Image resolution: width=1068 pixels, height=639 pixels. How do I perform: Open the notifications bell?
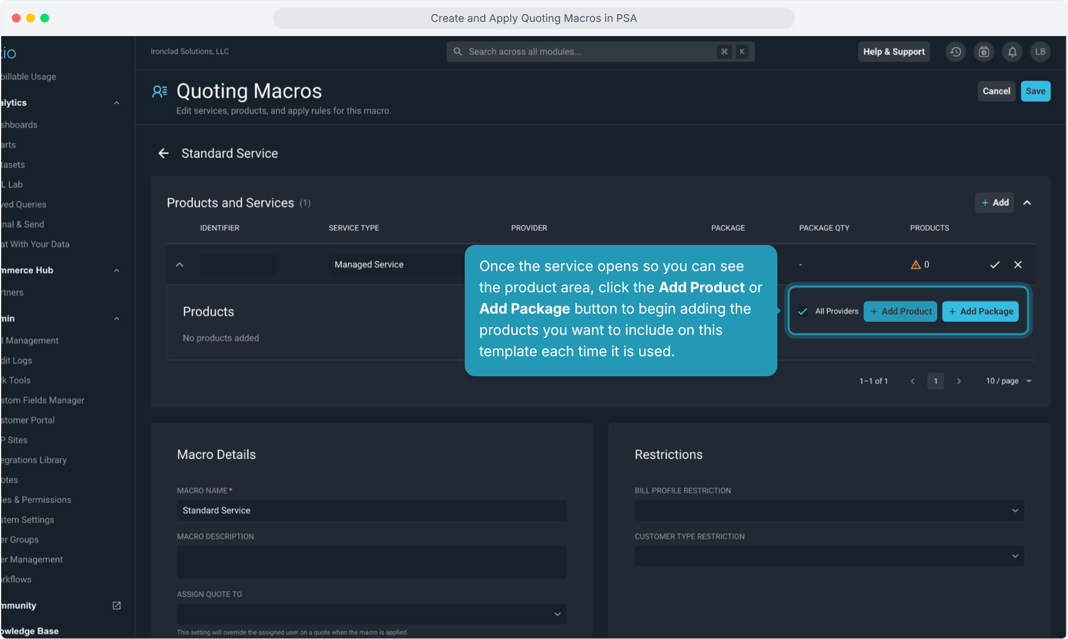pos(1012,52)
